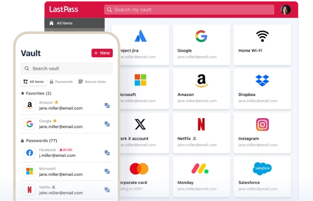This screenshot has width=313, height=201.
Task: Copy the Google favorite entry credentials
Action: (107, 124)
